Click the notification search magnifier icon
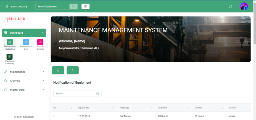 click(98, 94)
